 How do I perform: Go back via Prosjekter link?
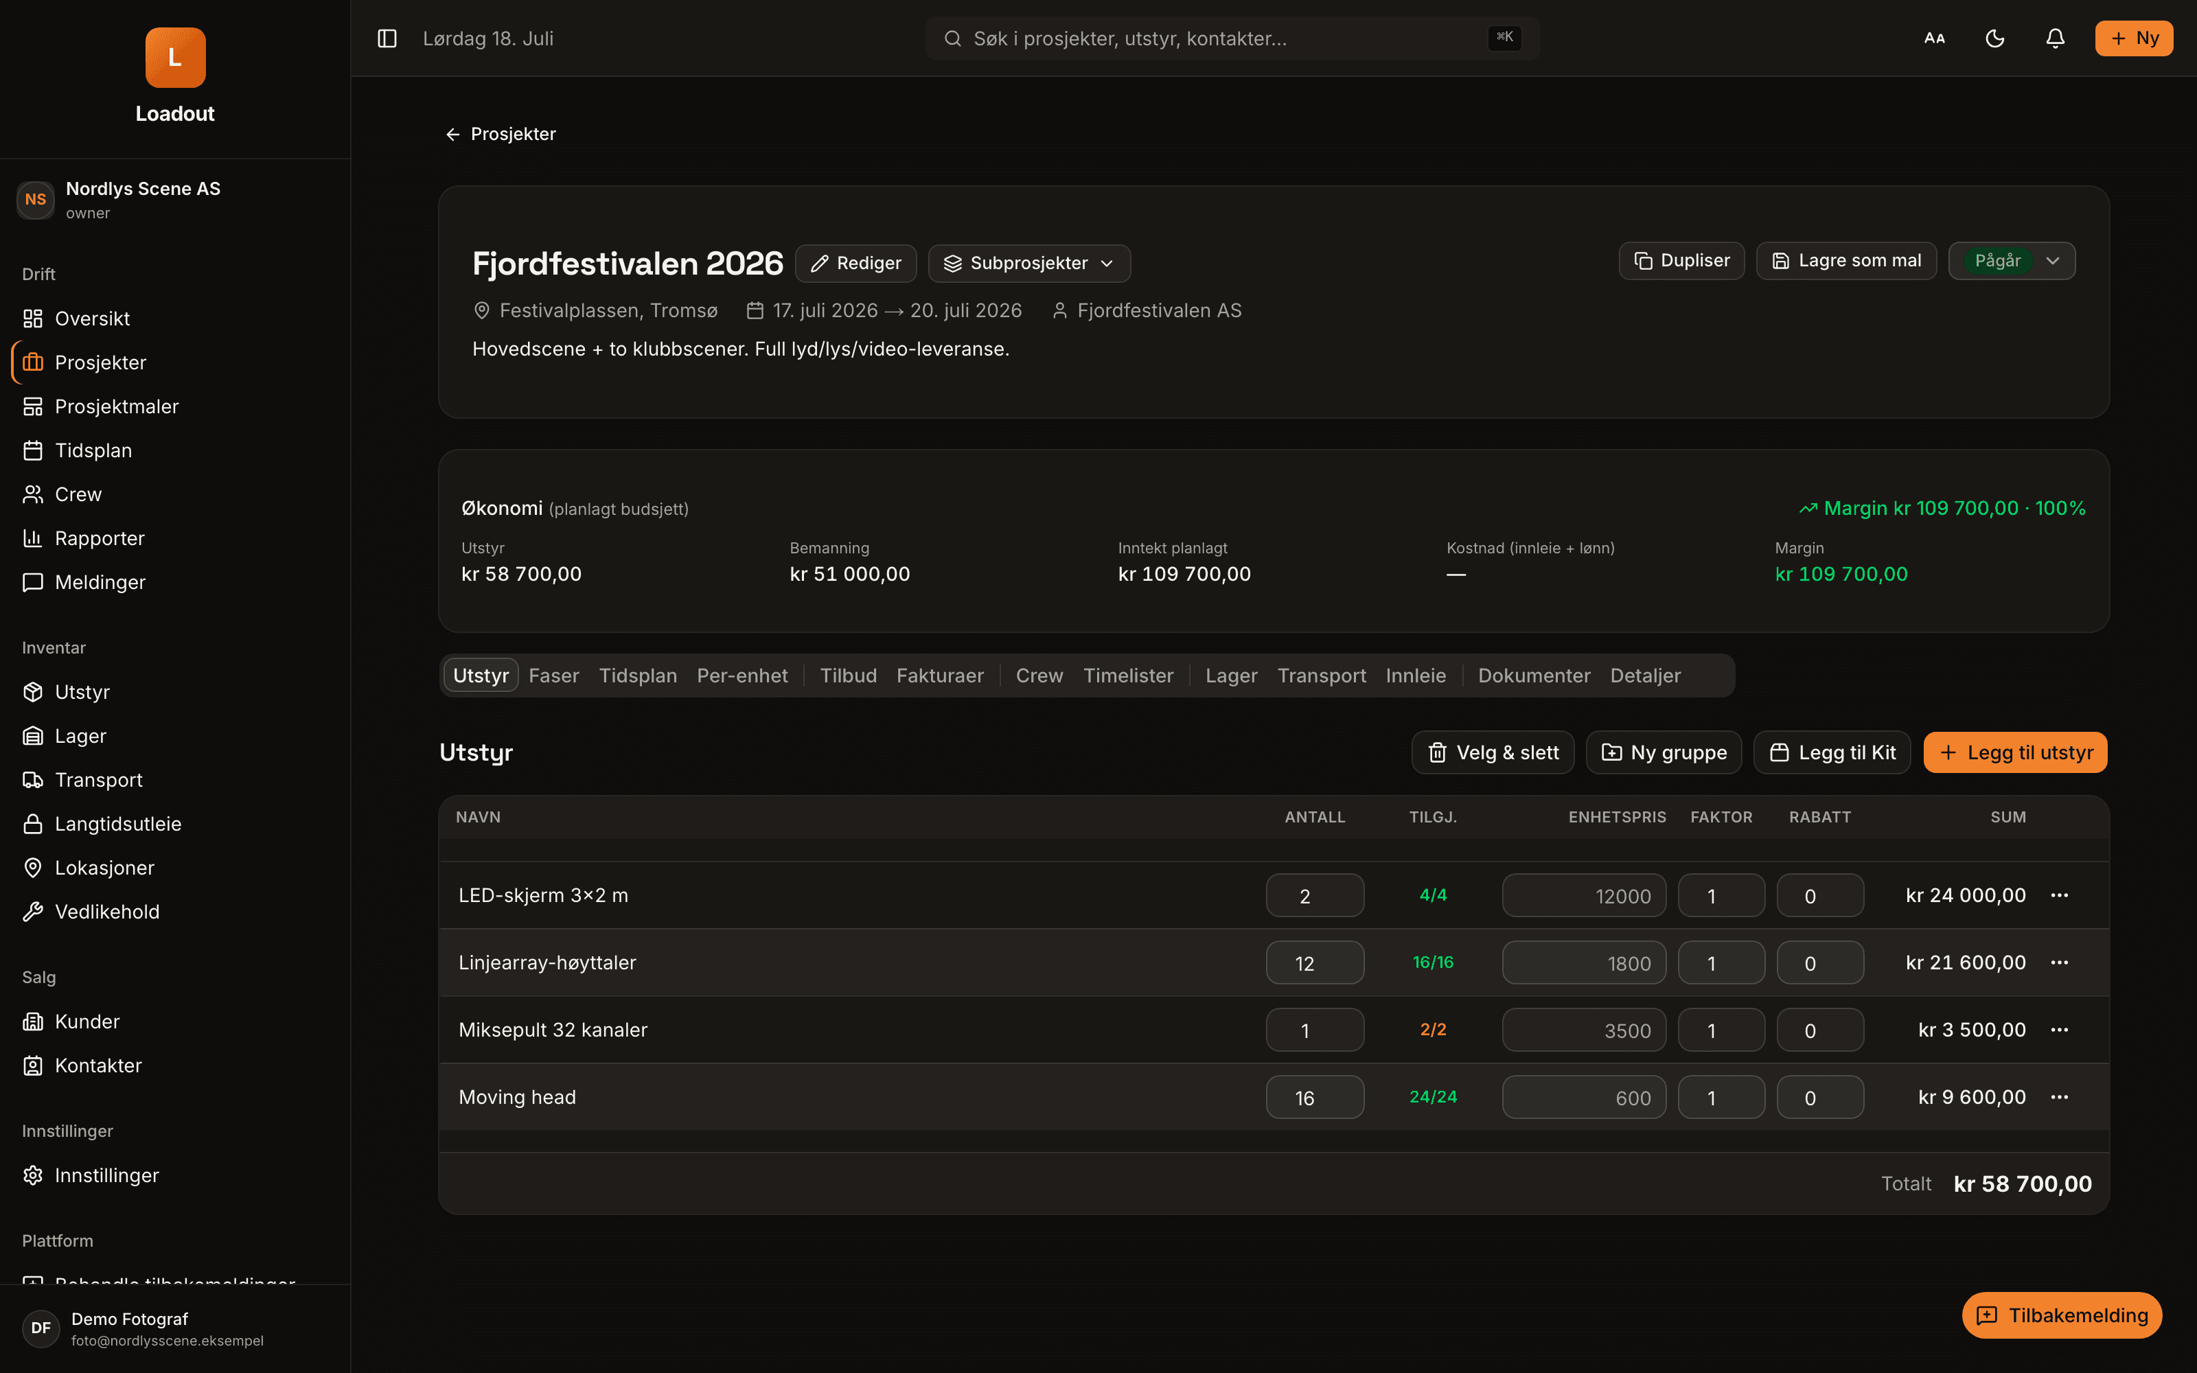tap(501, 135)
